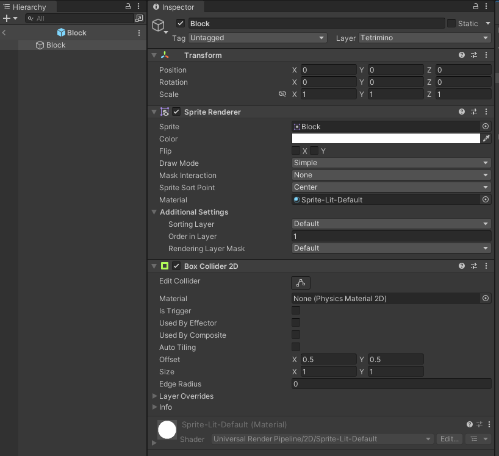
Task: Open Transform component options menu
Action: 486,55
